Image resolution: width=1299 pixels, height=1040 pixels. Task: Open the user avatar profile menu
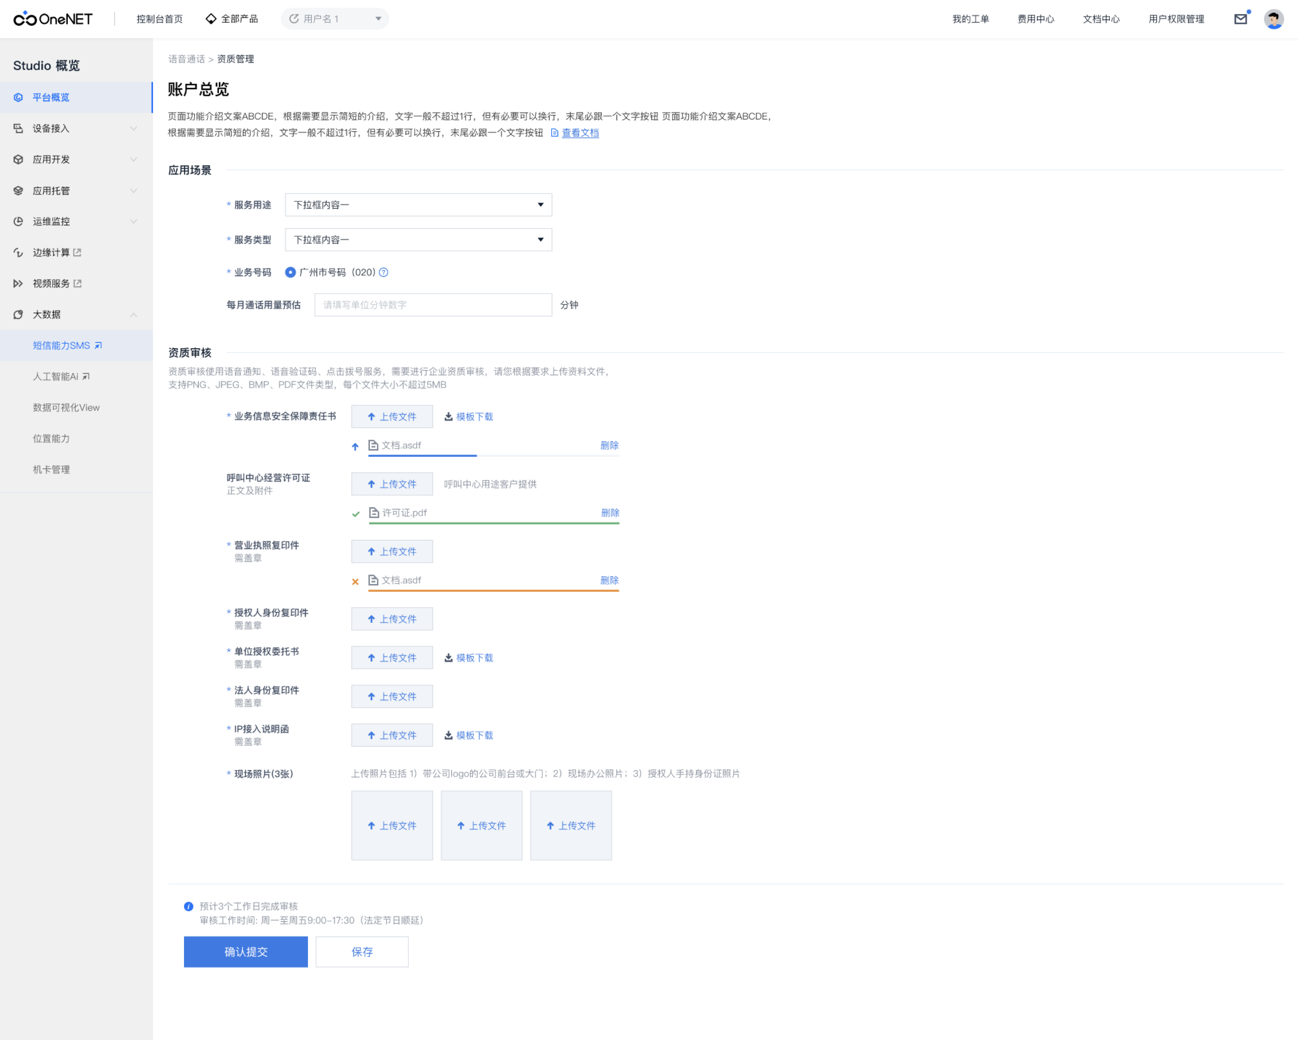[x=1273, y=19]
